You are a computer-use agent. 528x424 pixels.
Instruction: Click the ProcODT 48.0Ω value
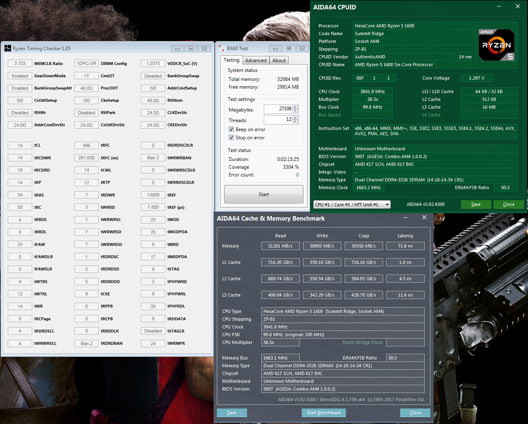(x=87, y=88)
